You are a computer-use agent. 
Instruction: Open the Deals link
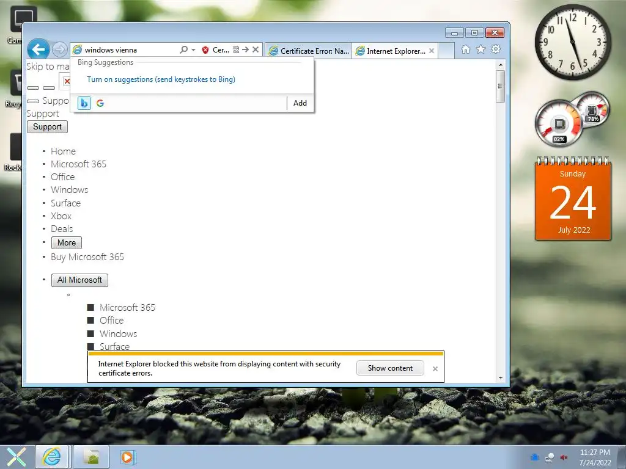click(62, 229)
